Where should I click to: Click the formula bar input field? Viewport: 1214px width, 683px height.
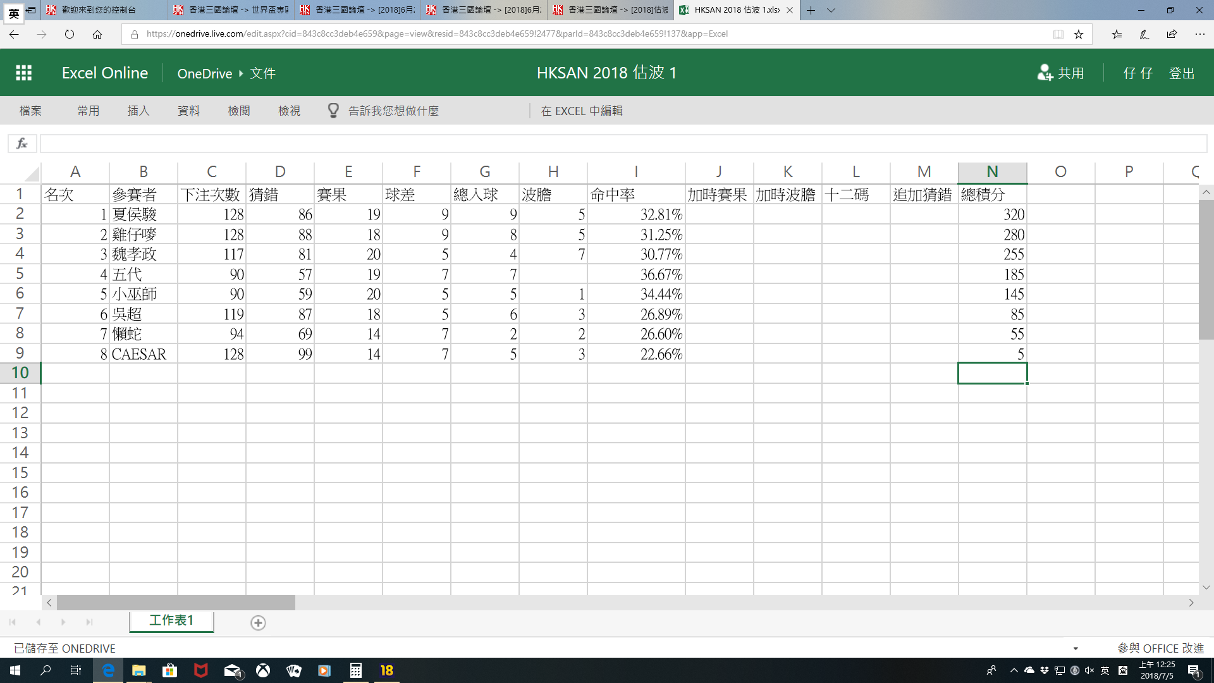620,144
